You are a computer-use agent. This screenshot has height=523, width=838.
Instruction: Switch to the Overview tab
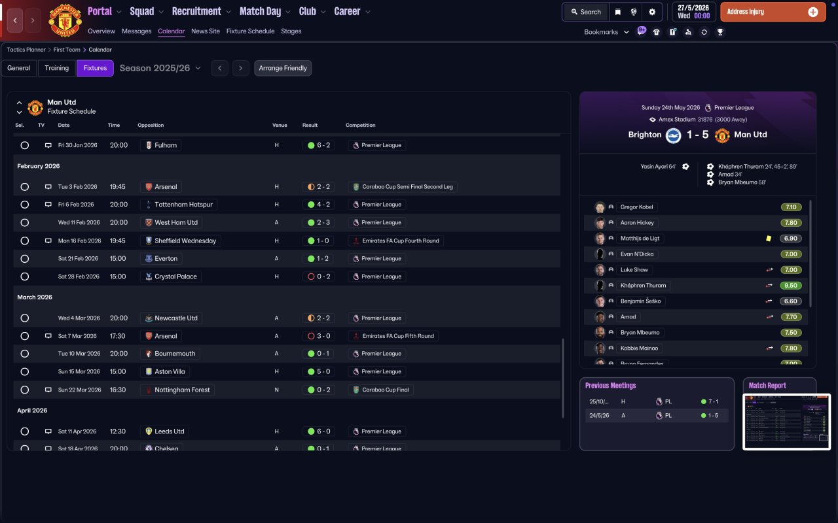(101, 31)
